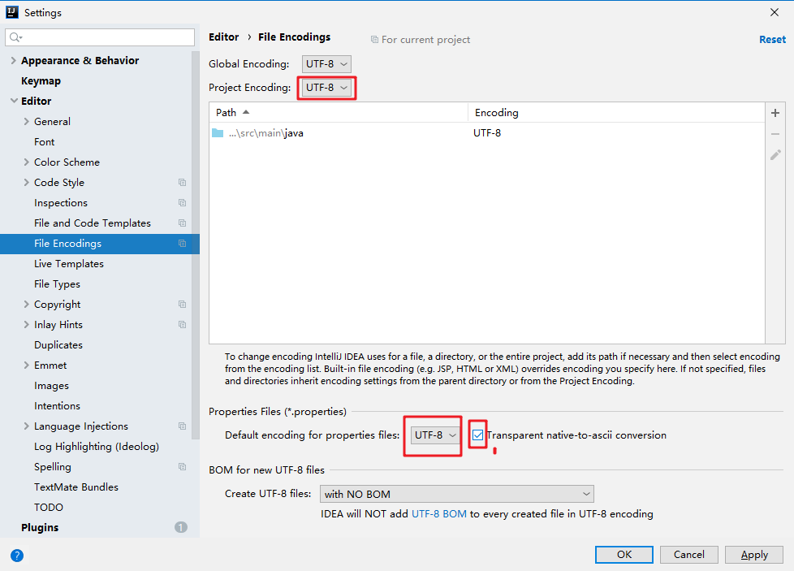Click the project-level icon beside File Encodings
794x571 pixels.
183,243
